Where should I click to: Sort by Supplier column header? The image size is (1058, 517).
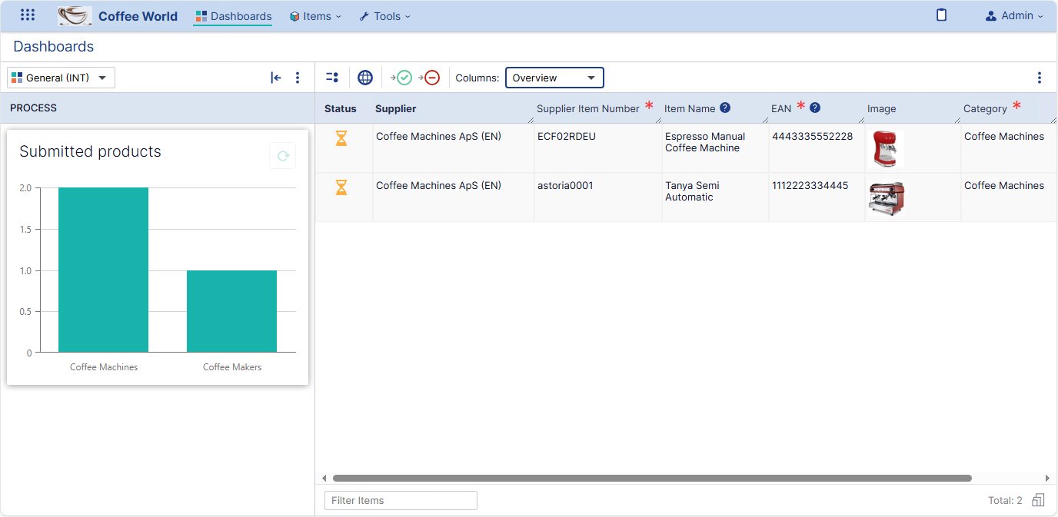coord(396,108)
